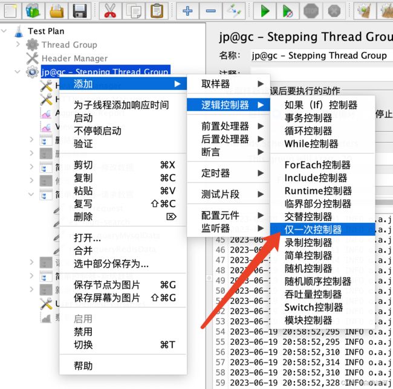
Task: Click the Stop test icon
Action: [311, 11]
